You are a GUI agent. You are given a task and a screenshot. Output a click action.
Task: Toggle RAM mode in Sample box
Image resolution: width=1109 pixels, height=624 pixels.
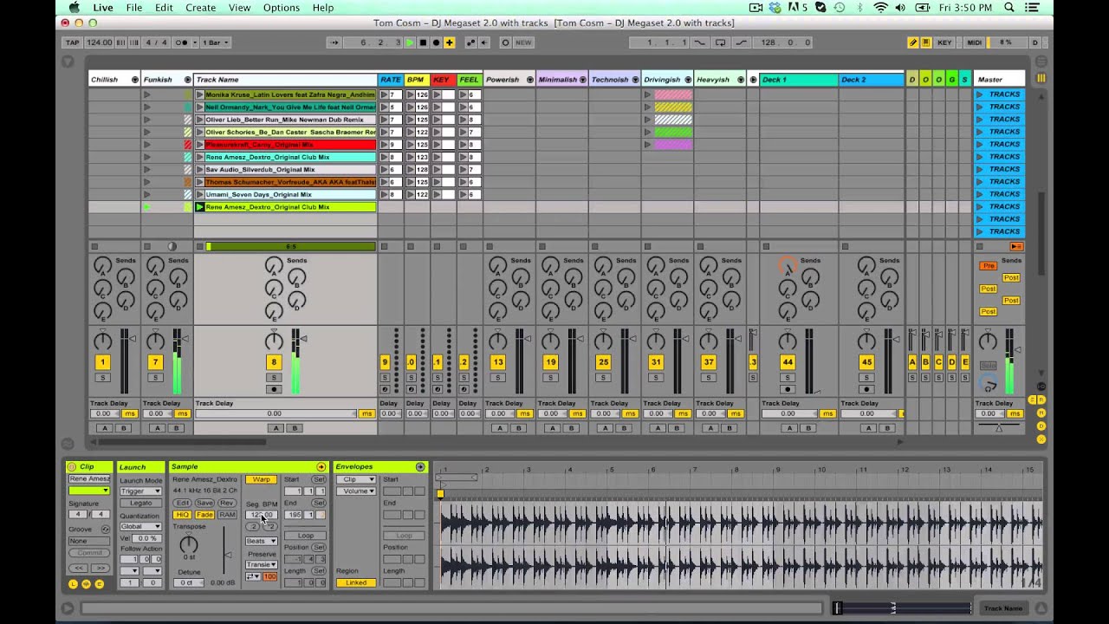click(x=227, y=515)
